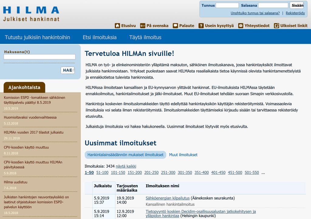Click the Sisään login button
The width and height of the screenshot is (311, 219).
coord(297,5)
